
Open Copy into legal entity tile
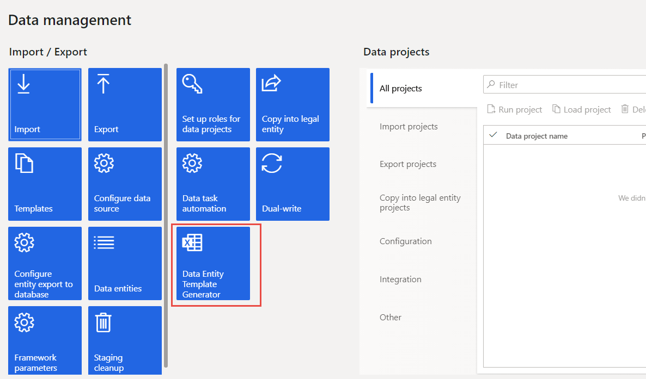click(292, 104)
